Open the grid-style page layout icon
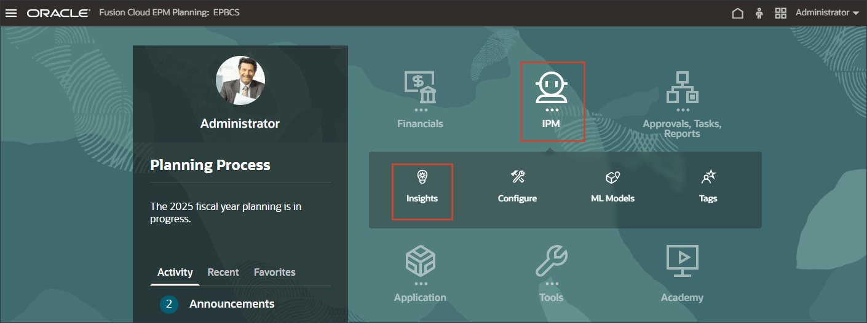The height and width of the screenshot is (323, 867). point(781,13)
